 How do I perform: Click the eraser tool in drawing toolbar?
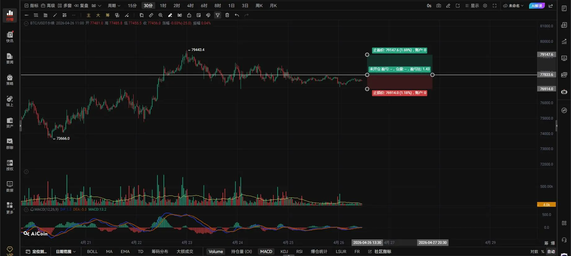point(170,15)
